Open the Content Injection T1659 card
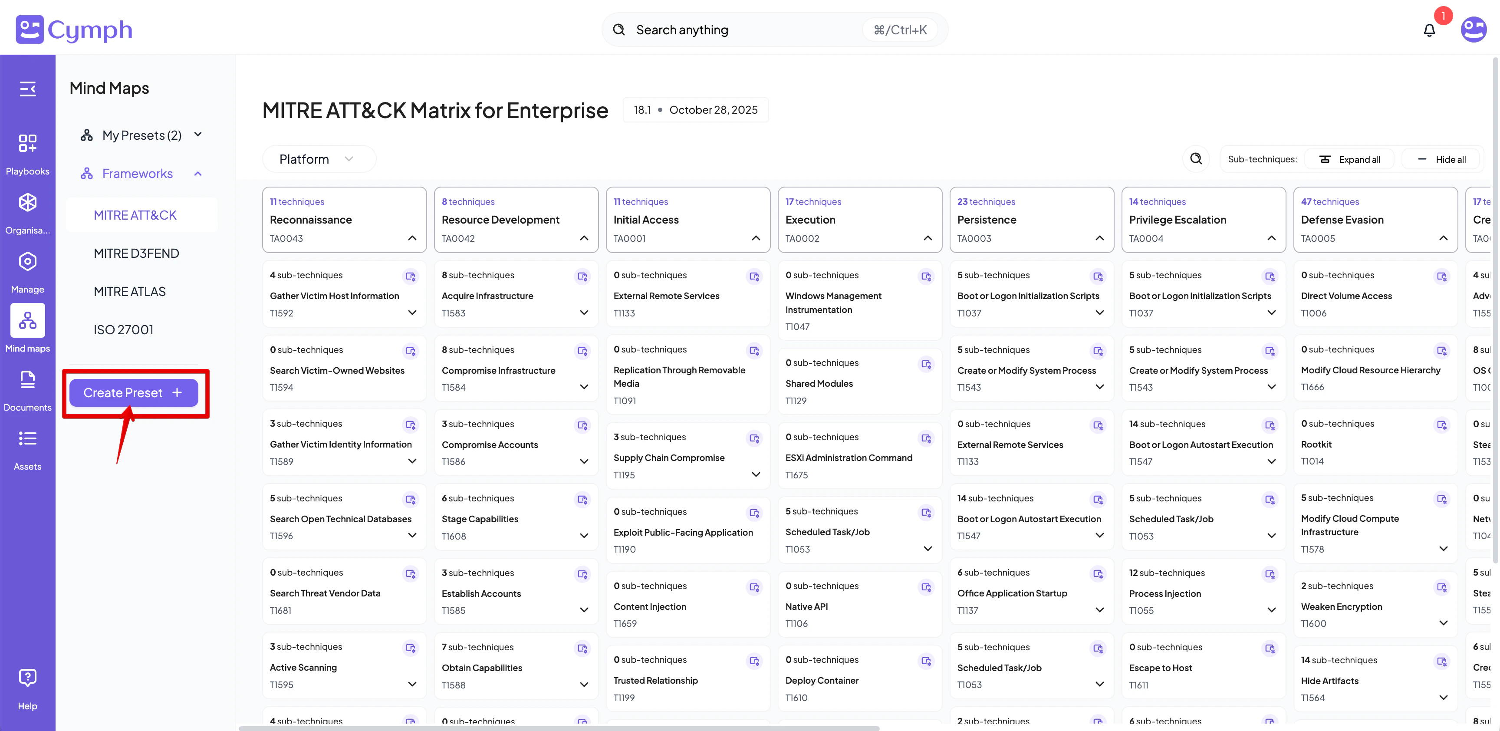Image resolution: width=1500 pixels, height=731 pixels. tap(687, 604)
